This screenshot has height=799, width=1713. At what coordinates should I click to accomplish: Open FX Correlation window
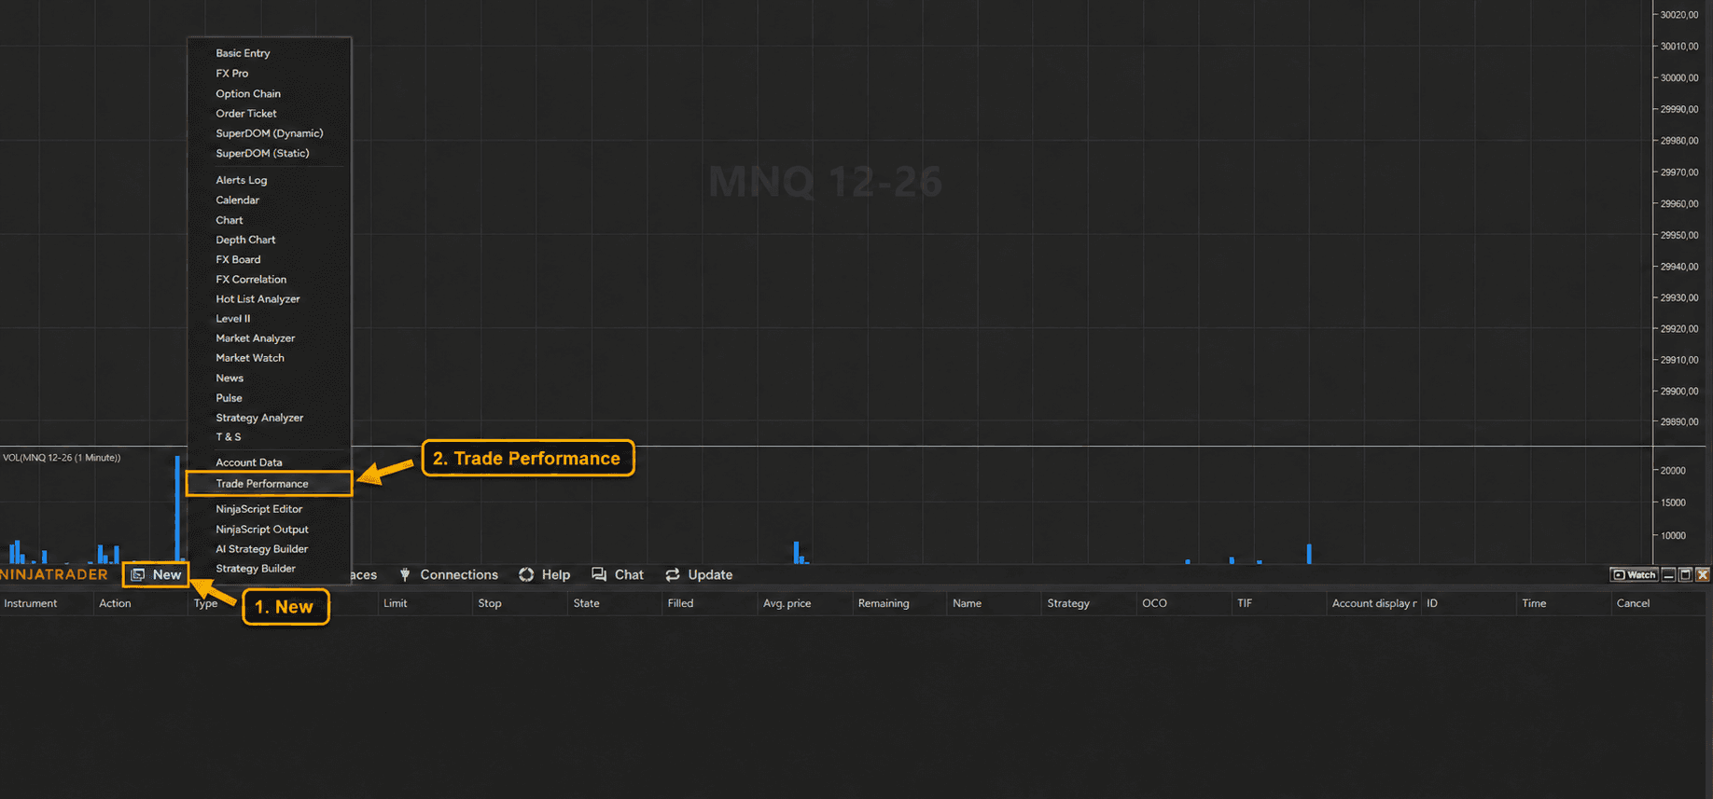point(251,279)
